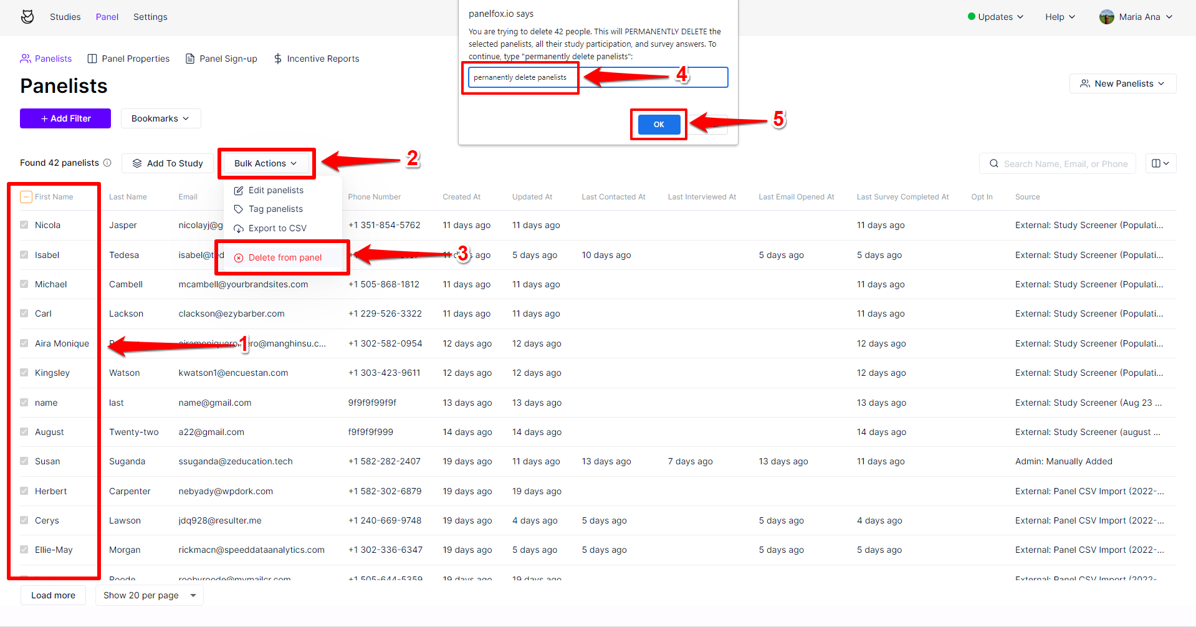Click the Panel Sign-up document icon
Image resolution: width=1196 pixels, height=627 pixels.
click(x=190, y=59)
